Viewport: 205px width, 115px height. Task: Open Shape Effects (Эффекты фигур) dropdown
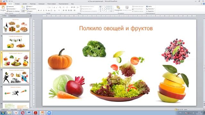coord(138,11)
